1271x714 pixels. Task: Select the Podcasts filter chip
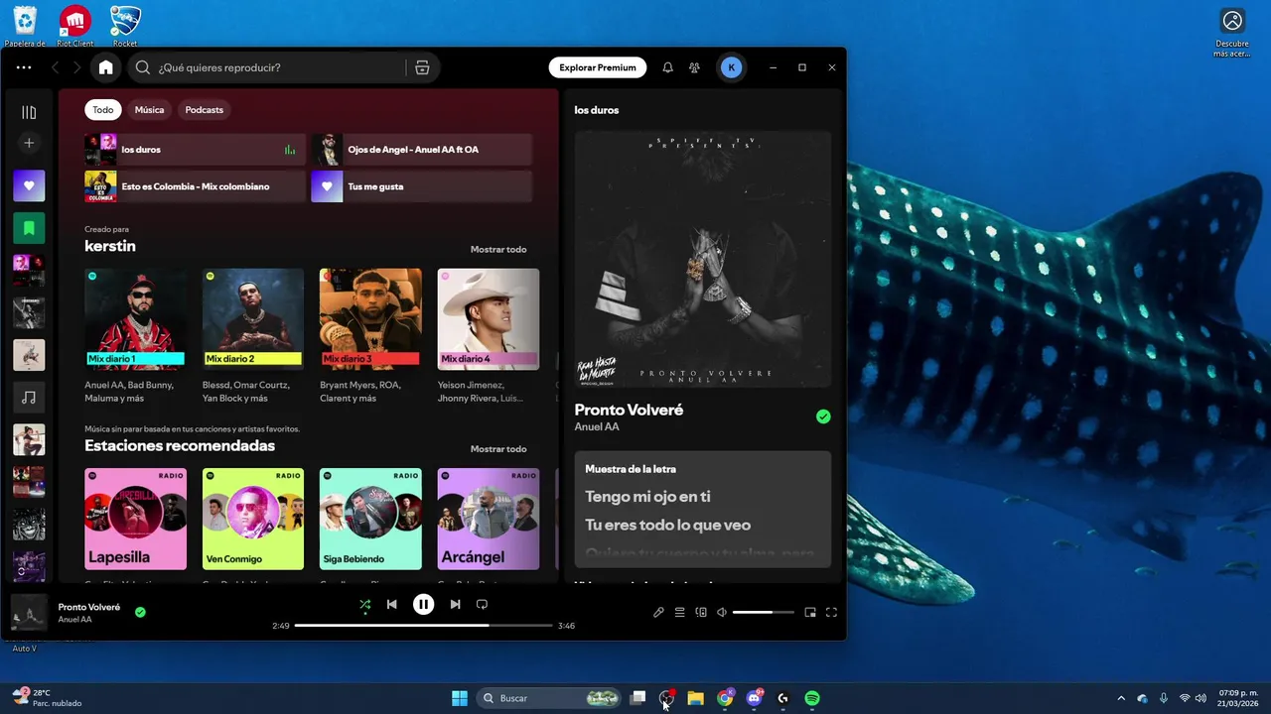click(x=204, y=110)
